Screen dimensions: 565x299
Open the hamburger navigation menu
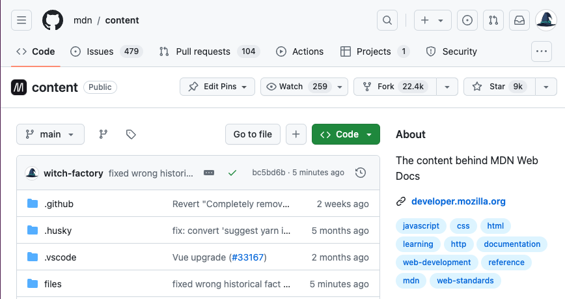[x=21, y=20]
